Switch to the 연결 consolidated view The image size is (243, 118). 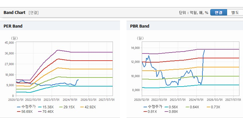click(219, 13)
